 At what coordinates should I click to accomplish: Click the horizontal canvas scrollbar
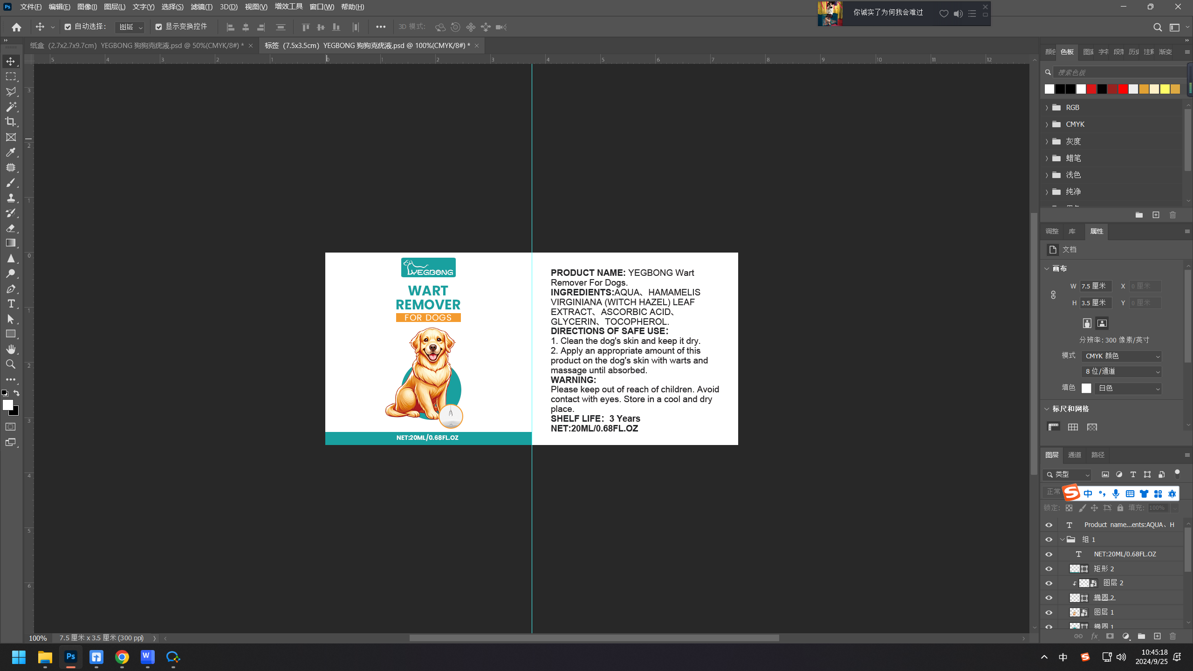point(594,638)
